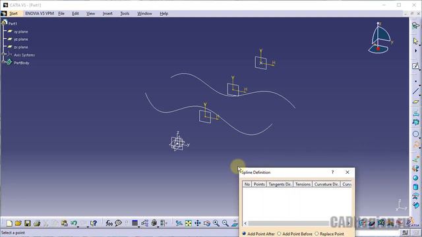Click the Spline Definition help question mark
The image size is (422, 237).
click(x=332, y=172)
